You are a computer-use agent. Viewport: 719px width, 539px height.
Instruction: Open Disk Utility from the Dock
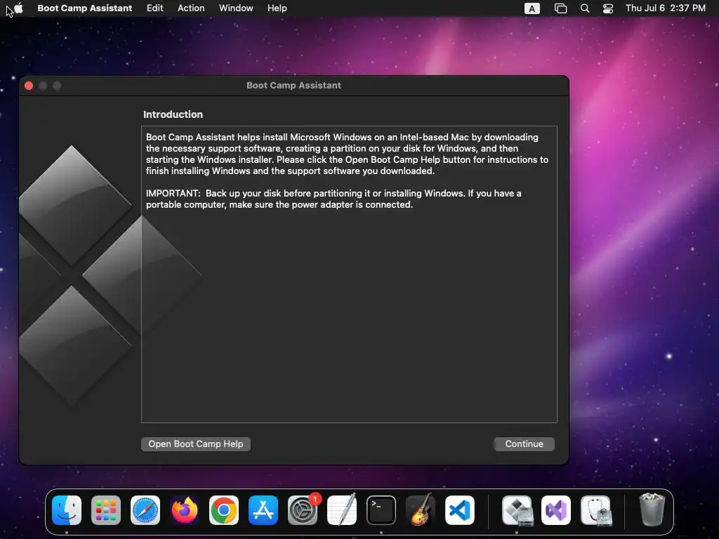(x=595, y=510)
